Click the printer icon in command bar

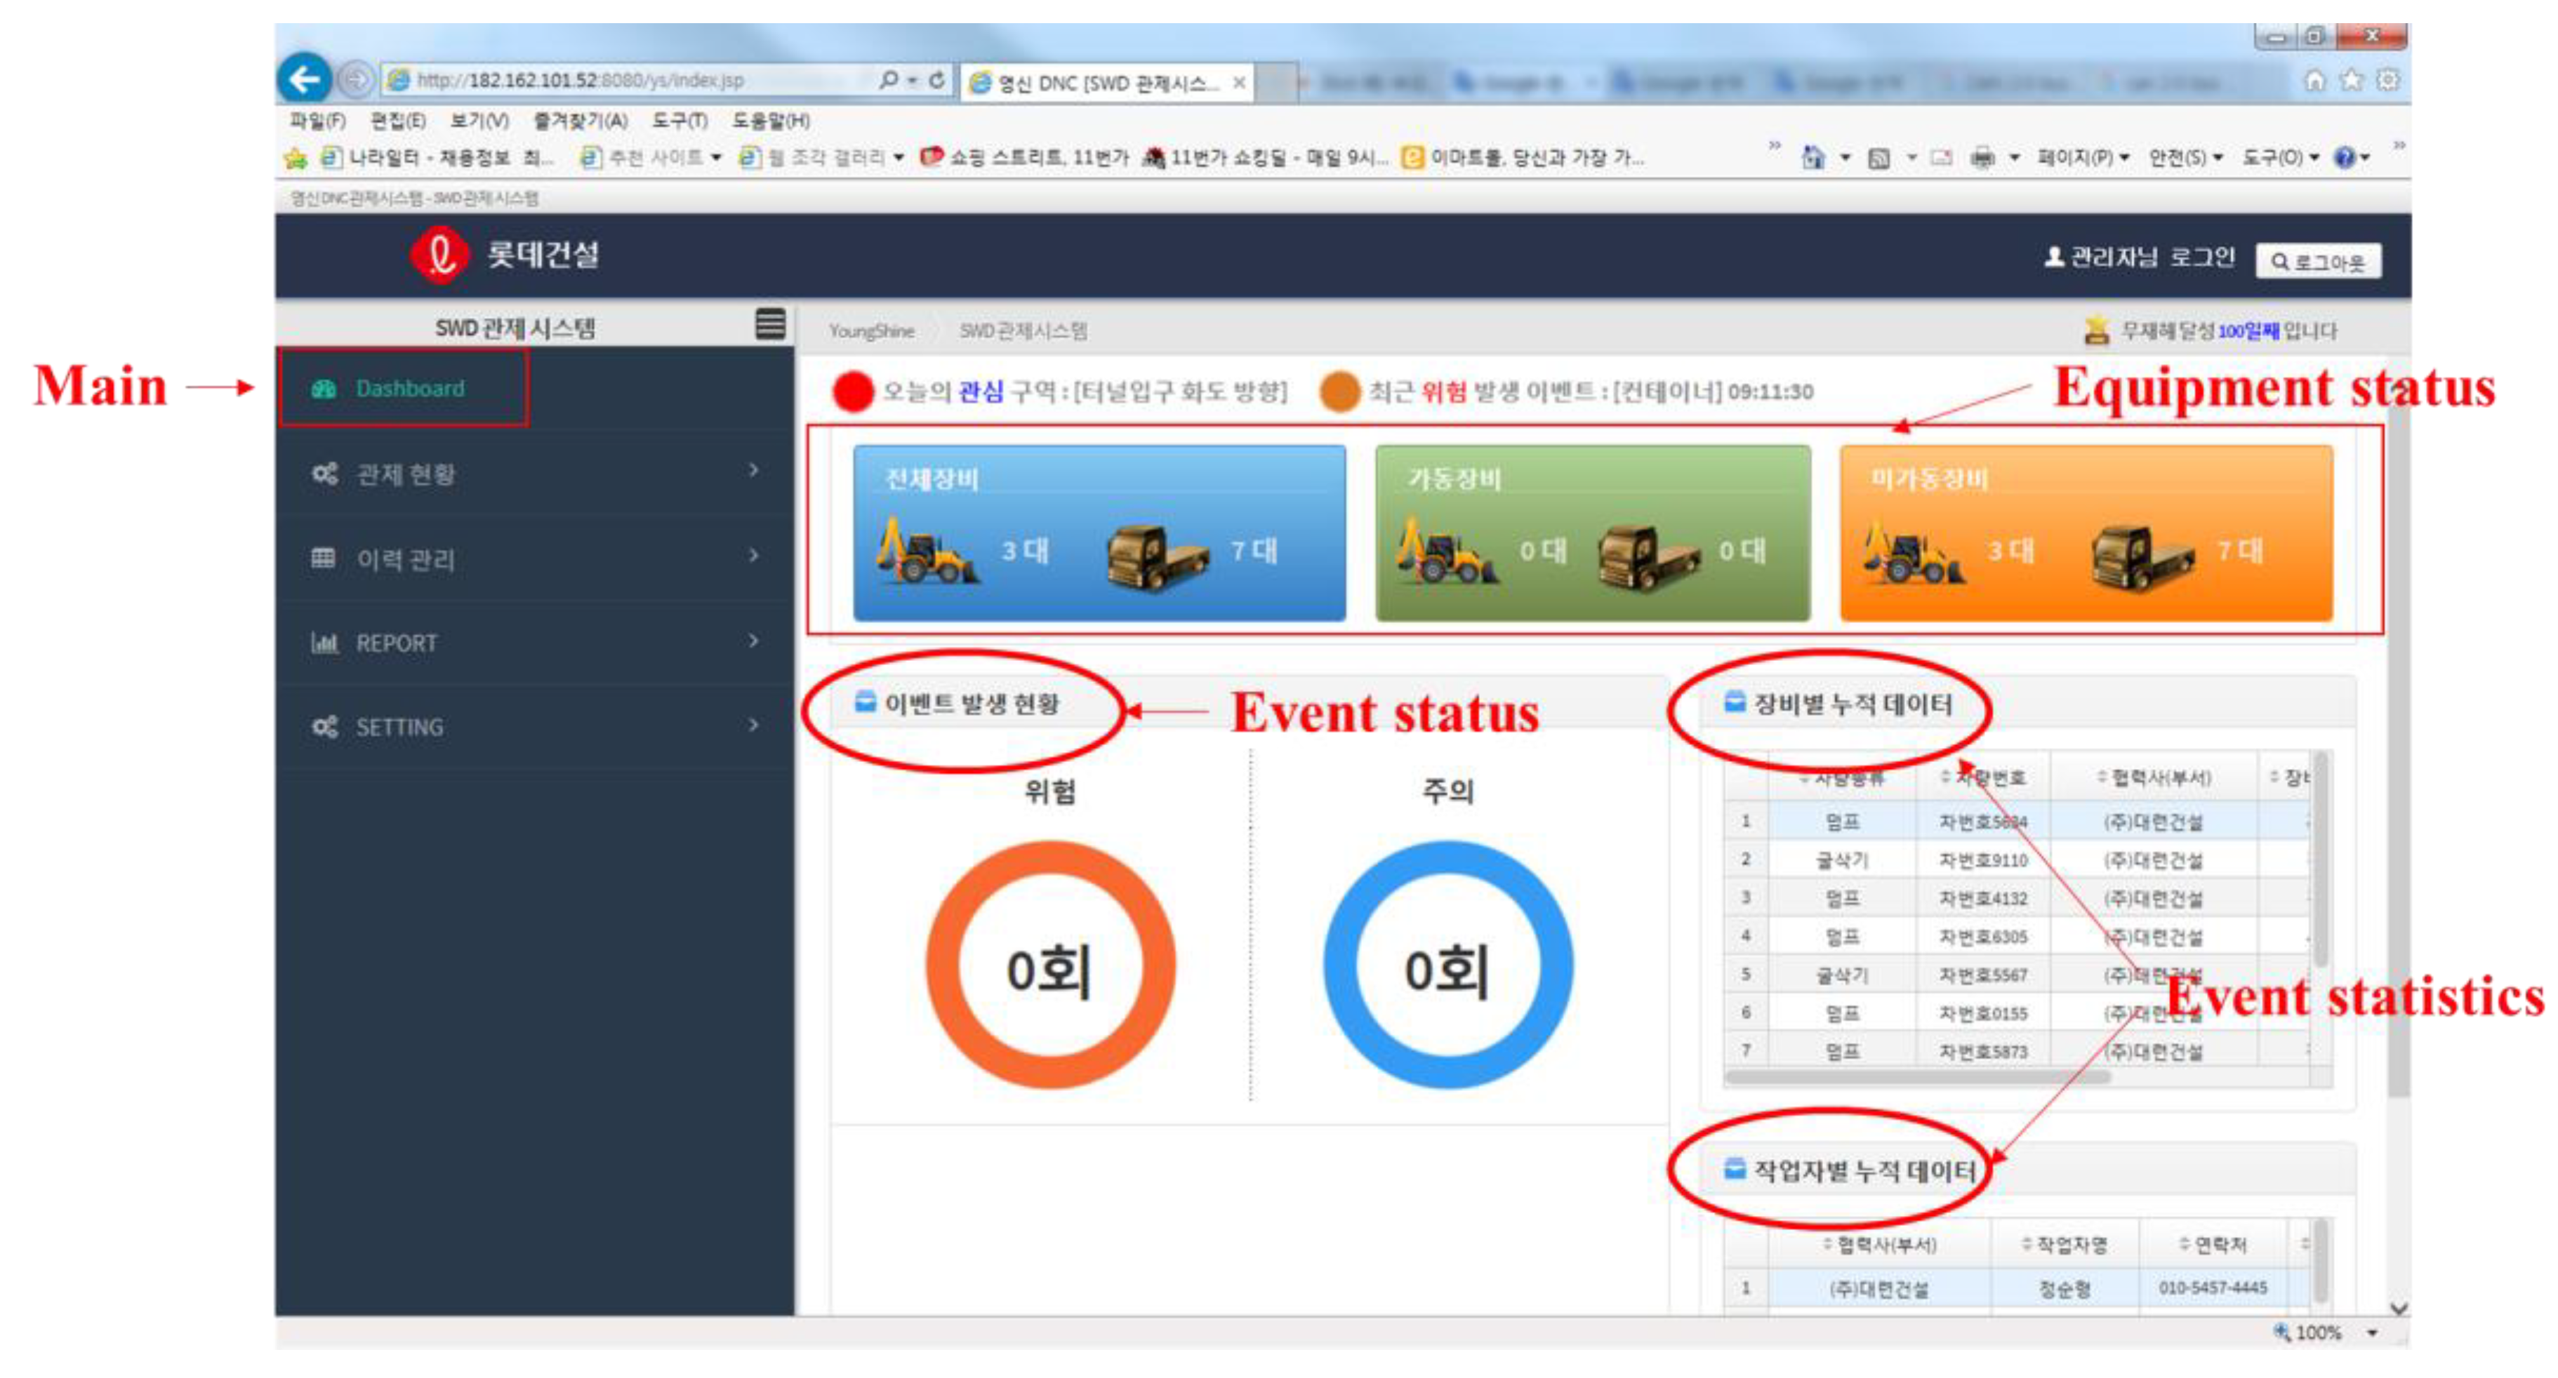click(x=1982, y=157)
